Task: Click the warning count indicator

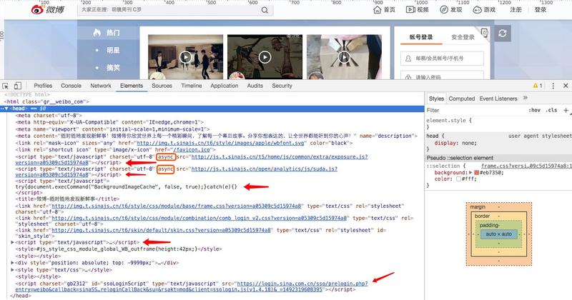Action: [538, 86]
